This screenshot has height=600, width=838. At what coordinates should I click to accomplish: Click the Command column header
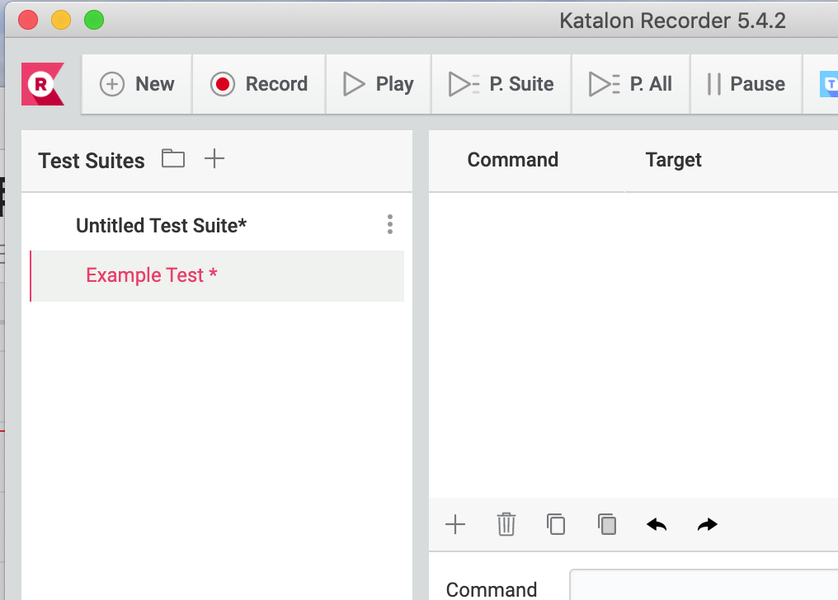pos(512,160)
